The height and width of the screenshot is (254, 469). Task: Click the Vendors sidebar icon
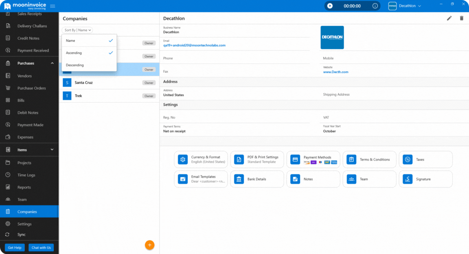pyautogui.click(x=8, y=76)
